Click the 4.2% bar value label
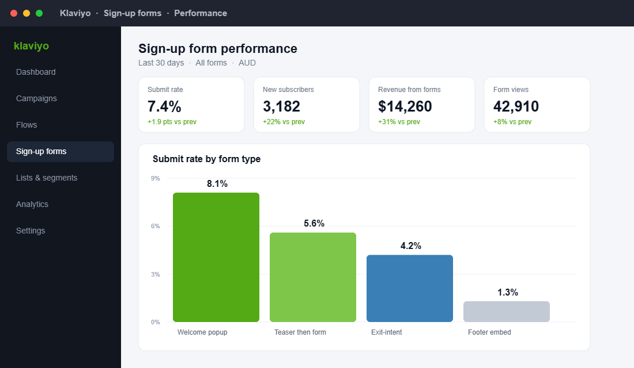 411,246
